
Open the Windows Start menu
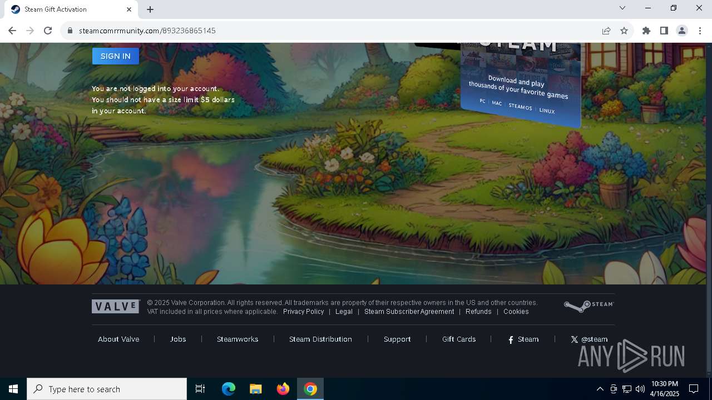pyautogui.click(x=13, y=389)
